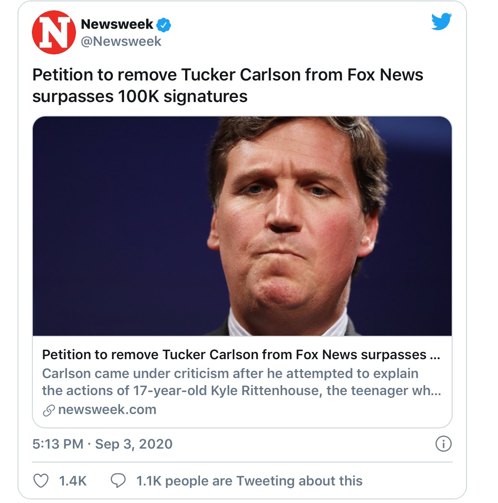Open the Tucker Carlson article photo
Image resolution: width=498 pixels, height=503 pixels.
point(242,226)
